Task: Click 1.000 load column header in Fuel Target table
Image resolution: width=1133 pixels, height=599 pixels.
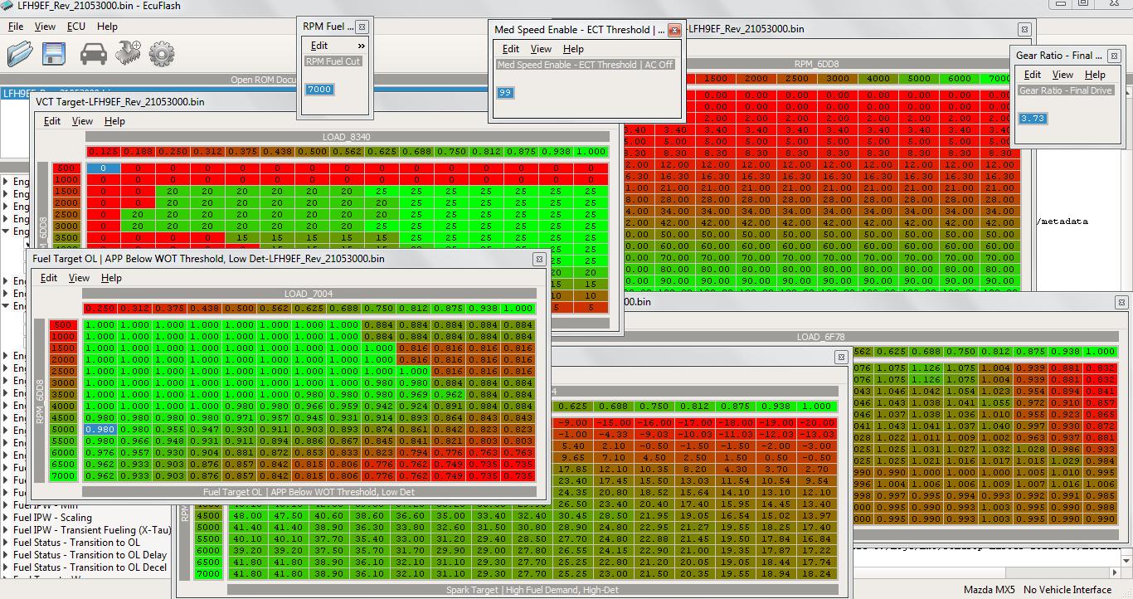Action: 518,309
